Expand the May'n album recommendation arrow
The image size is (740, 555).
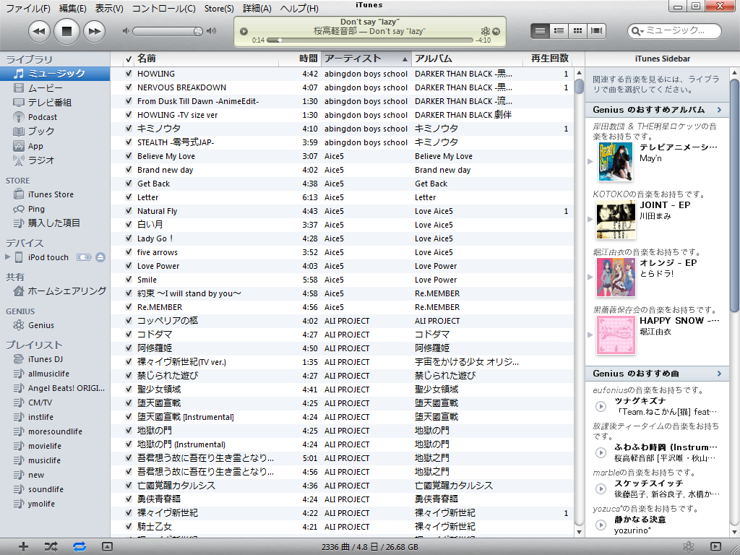(590, 161)
